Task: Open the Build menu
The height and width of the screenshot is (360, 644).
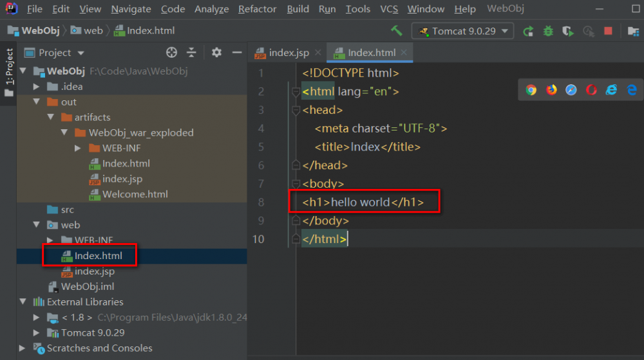Action: click(298, 8)
